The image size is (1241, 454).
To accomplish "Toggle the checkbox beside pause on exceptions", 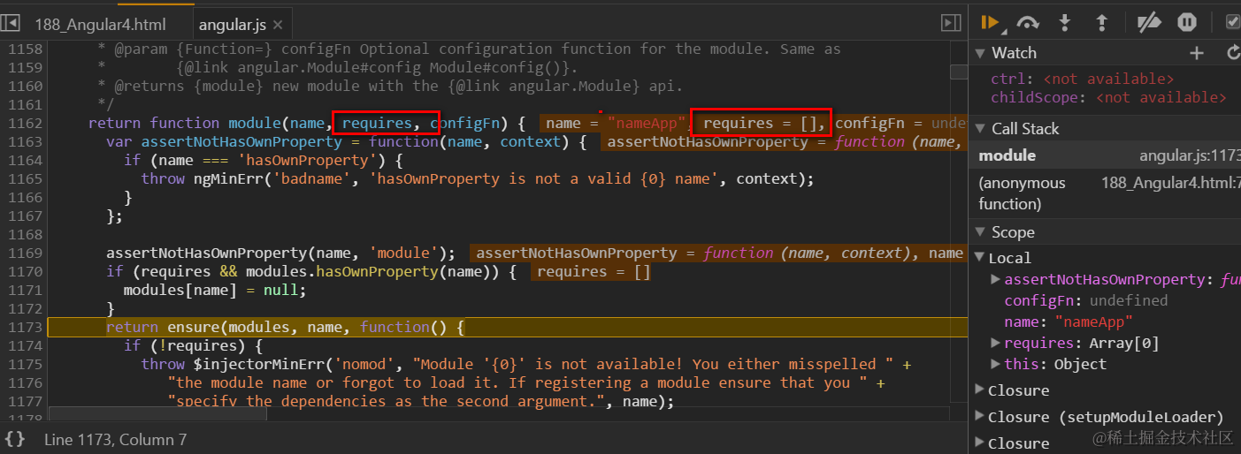I will pos(1232,22).
